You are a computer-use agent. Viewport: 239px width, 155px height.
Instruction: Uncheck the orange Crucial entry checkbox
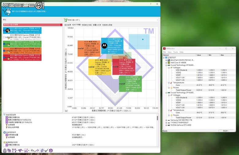(x=4, y=51)
